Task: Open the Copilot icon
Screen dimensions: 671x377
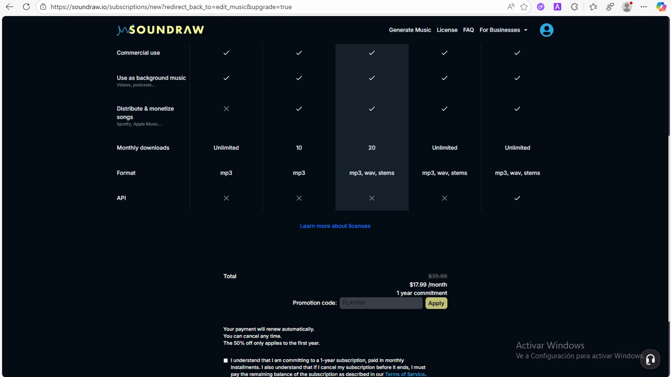Action: (x=661, y=7)
